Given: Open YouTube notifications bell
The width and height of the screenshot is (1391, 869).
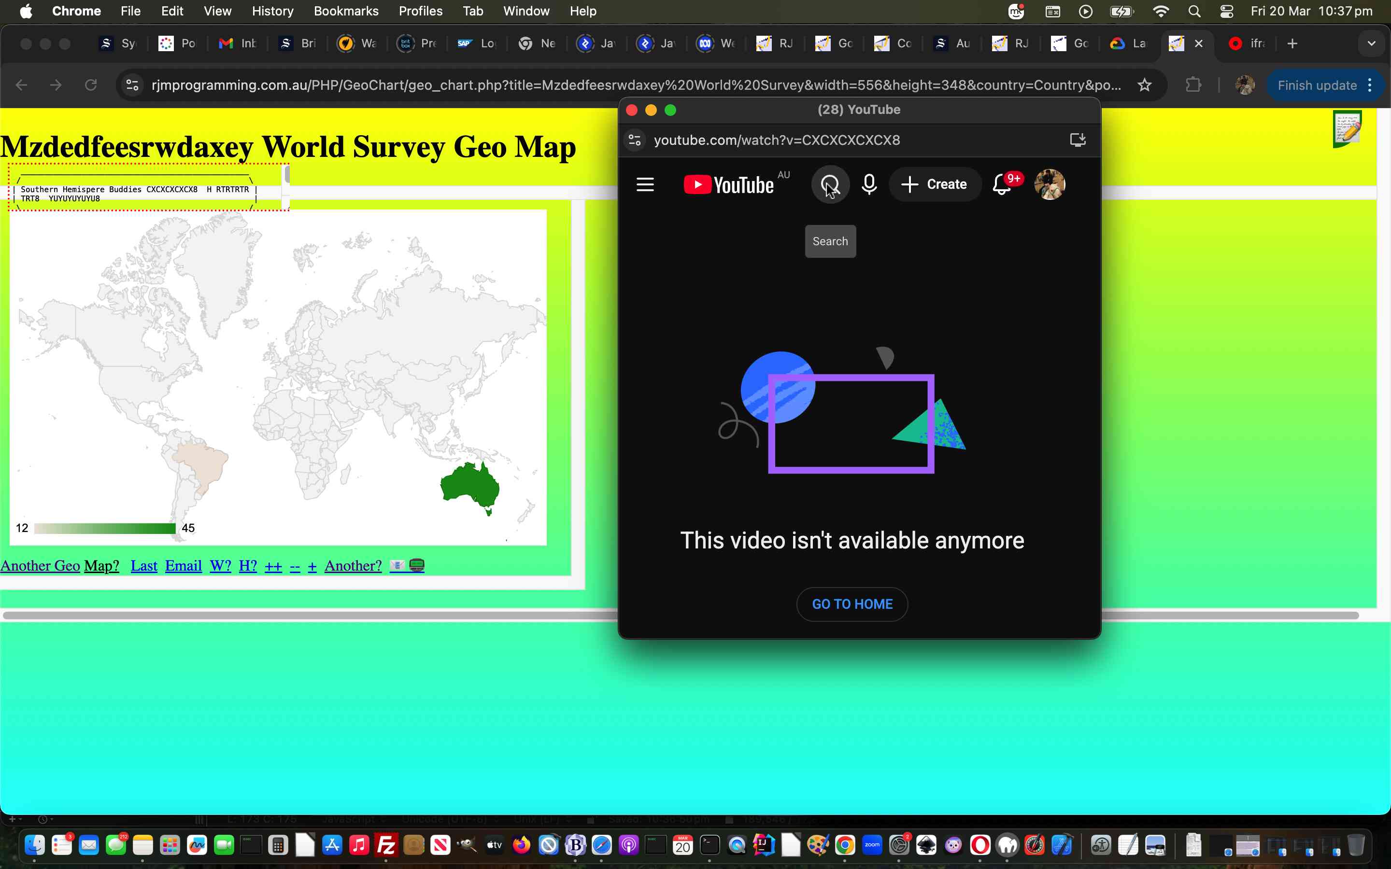Looking at the screenshot, I should point(1001,184).
